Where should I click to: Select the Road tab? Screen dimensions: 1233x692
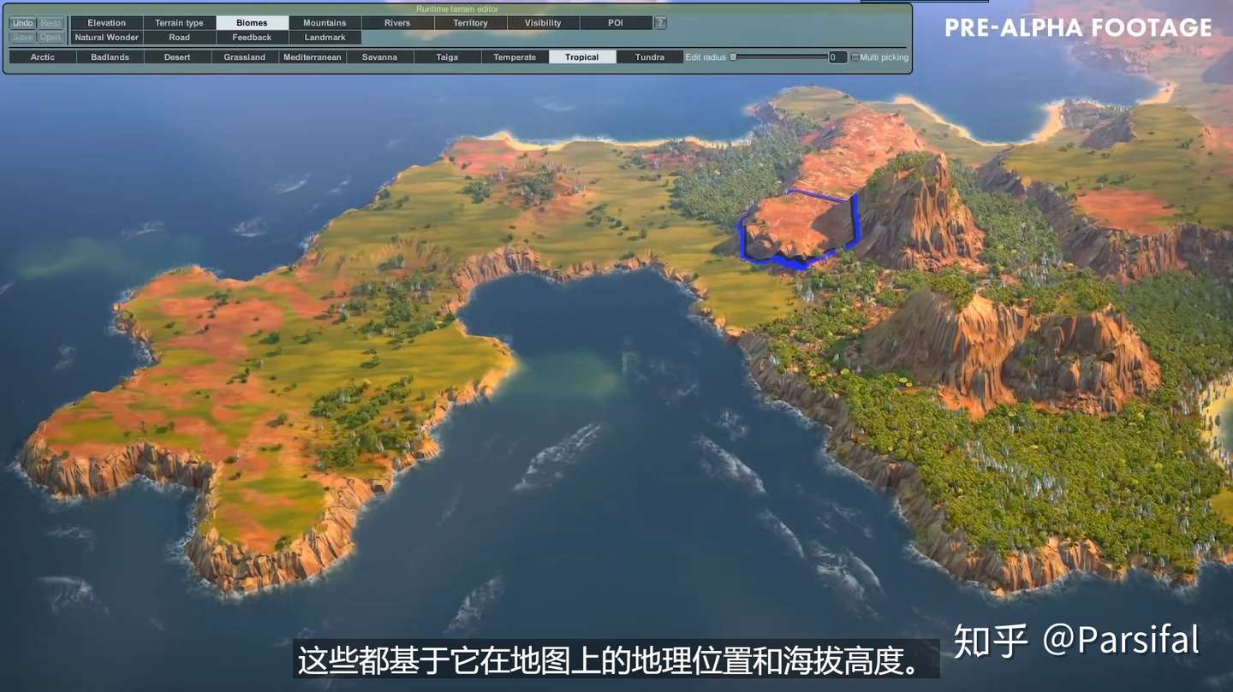[179, 38]
